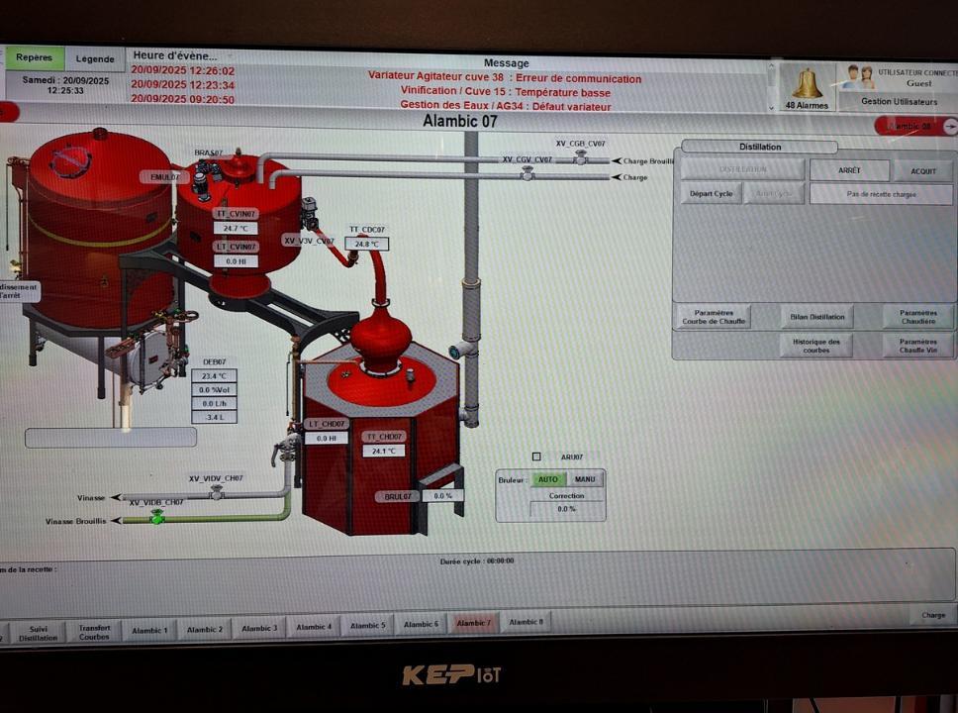Image resolution: width=958 pixels, height=713 pixels.
Task: Click the green XV_VIDB_CH07 valve
Action: pos(156,517)
